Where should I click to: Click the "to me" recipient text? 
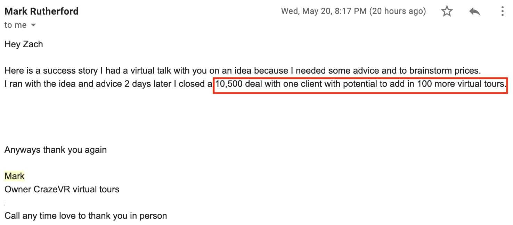[15, 25]
